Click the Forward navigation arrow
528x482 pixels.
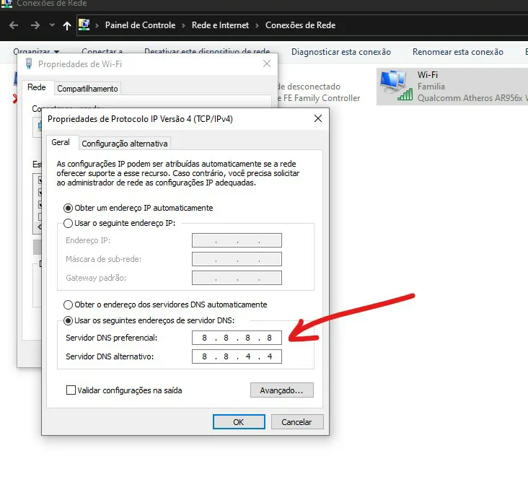(x=35, y=25)
